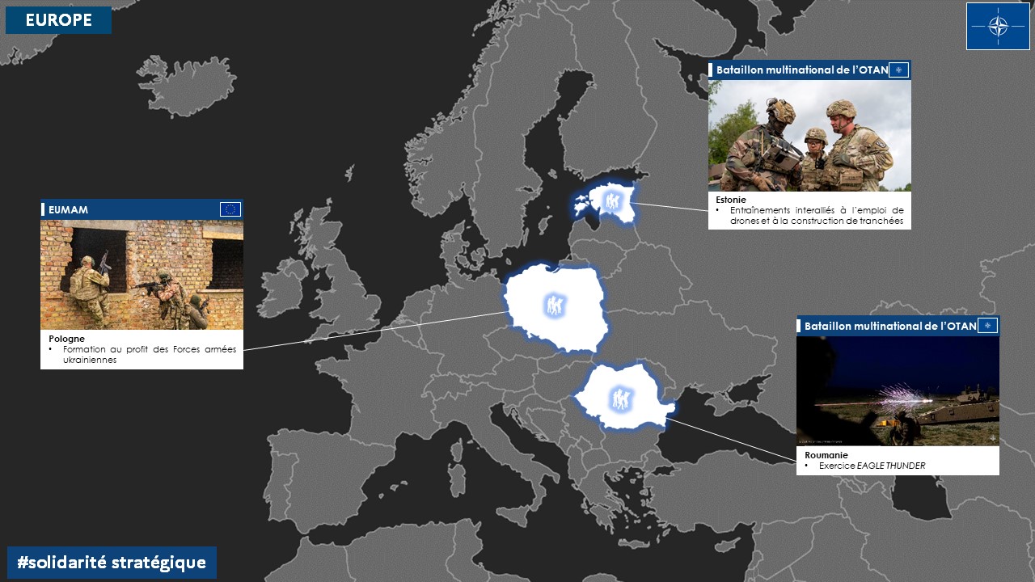Click 'Formation au profit des Forces armées' text
1035x582 pixels.
pos(150,349)
